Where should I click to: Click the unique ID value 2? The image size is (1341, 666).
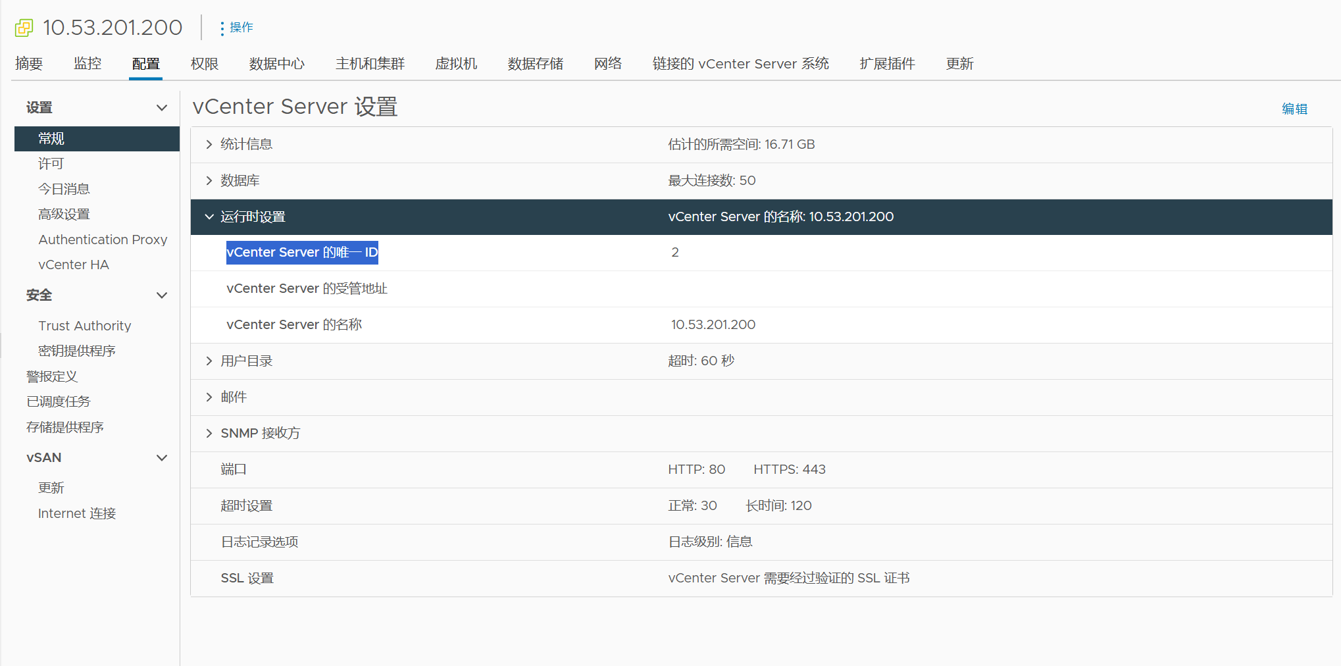pyautogui.click(x=675, y=253)
